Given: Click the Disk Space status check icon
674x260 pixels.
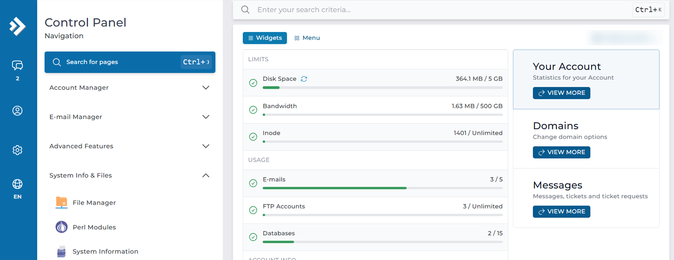Looking at the screenshot, I should 253,83.
